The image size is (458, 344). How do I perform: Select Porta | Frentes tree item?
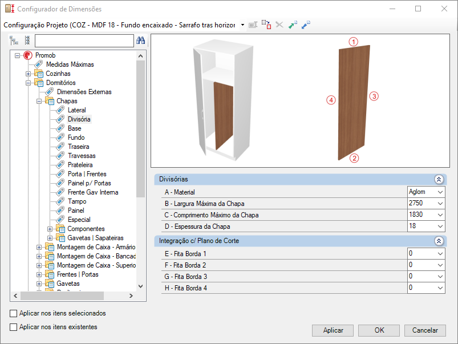point(87,174)
